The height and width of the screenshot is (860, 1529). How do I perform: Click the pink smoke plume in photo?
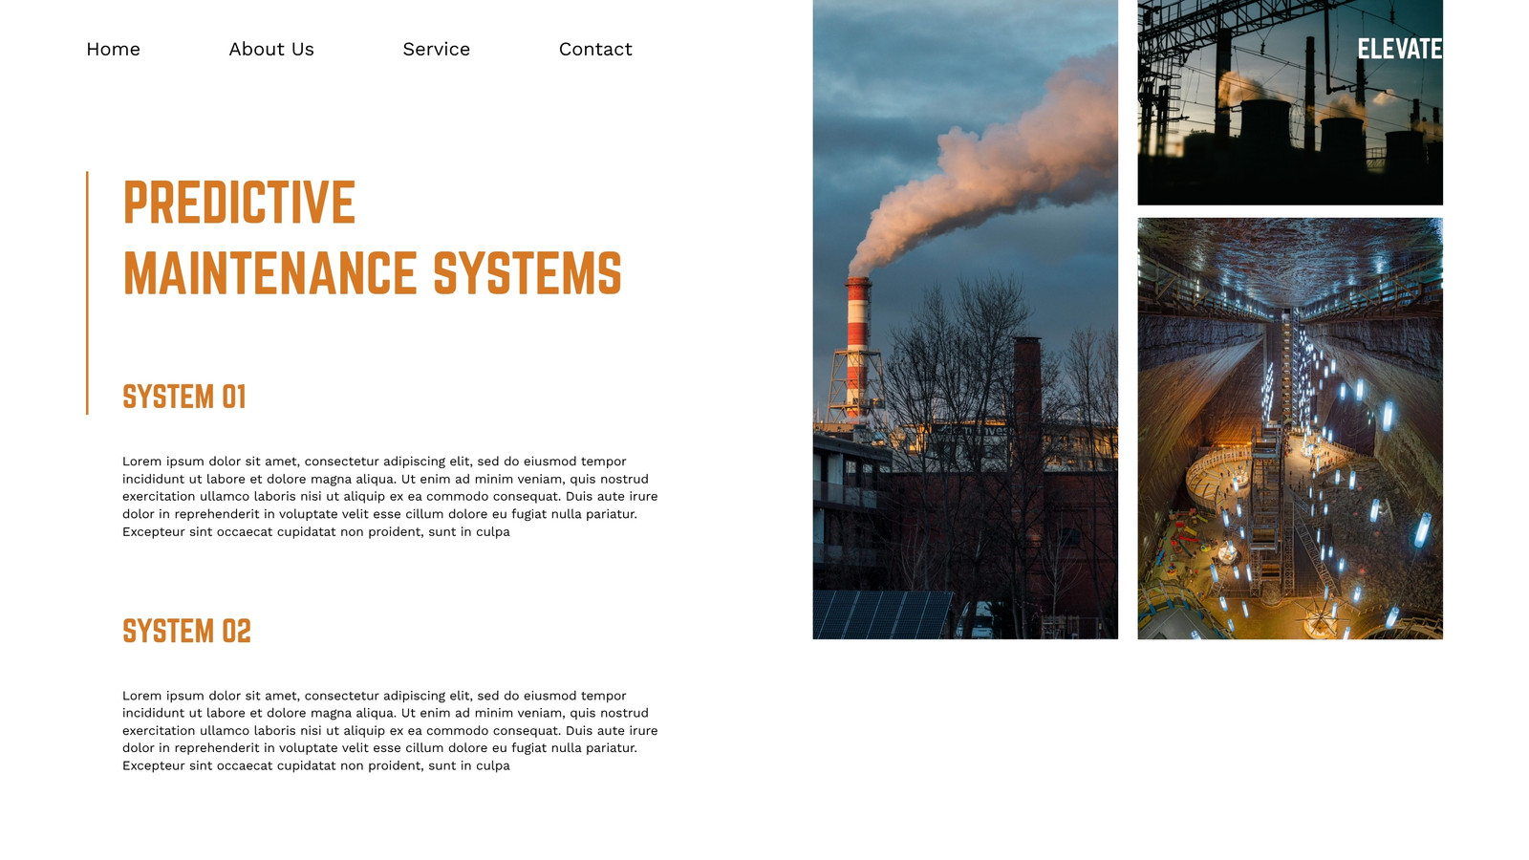pyautogui.click(x=994, y=162)
